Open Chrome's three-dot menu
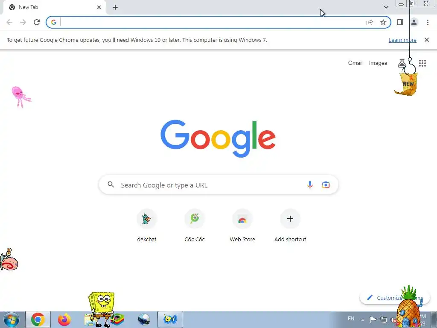Image resolution: width=437 pixels, height=328 pixels. click(x=428, y=22)
